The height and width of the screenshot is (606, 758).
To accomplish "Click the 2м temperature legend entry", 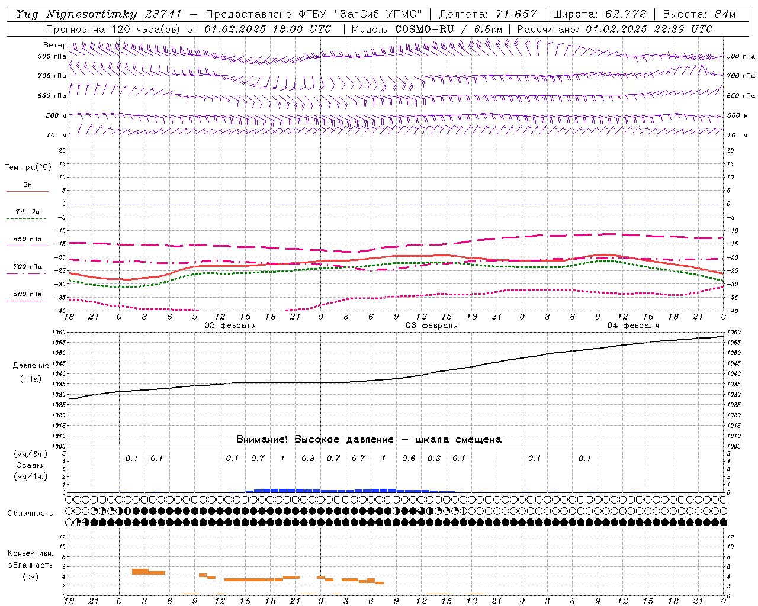I will coord(28,185).
